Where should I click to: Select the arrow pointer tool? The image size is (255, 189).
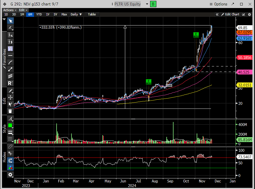[x=10, y=21]
